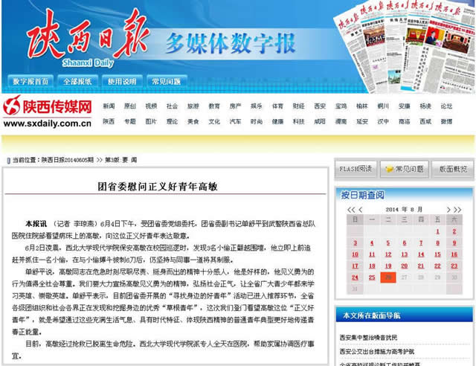Open 图片 navigation link
476x366 pixels.
[151, 121]
